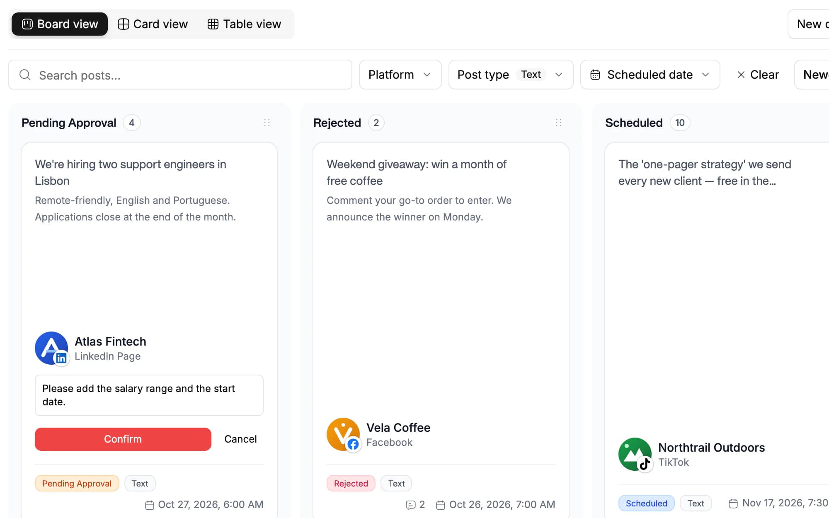The width and height of the screenshot is (829, 518).
Task: Click the Text chip in Post type filter
Action: [x=531, y=75]
